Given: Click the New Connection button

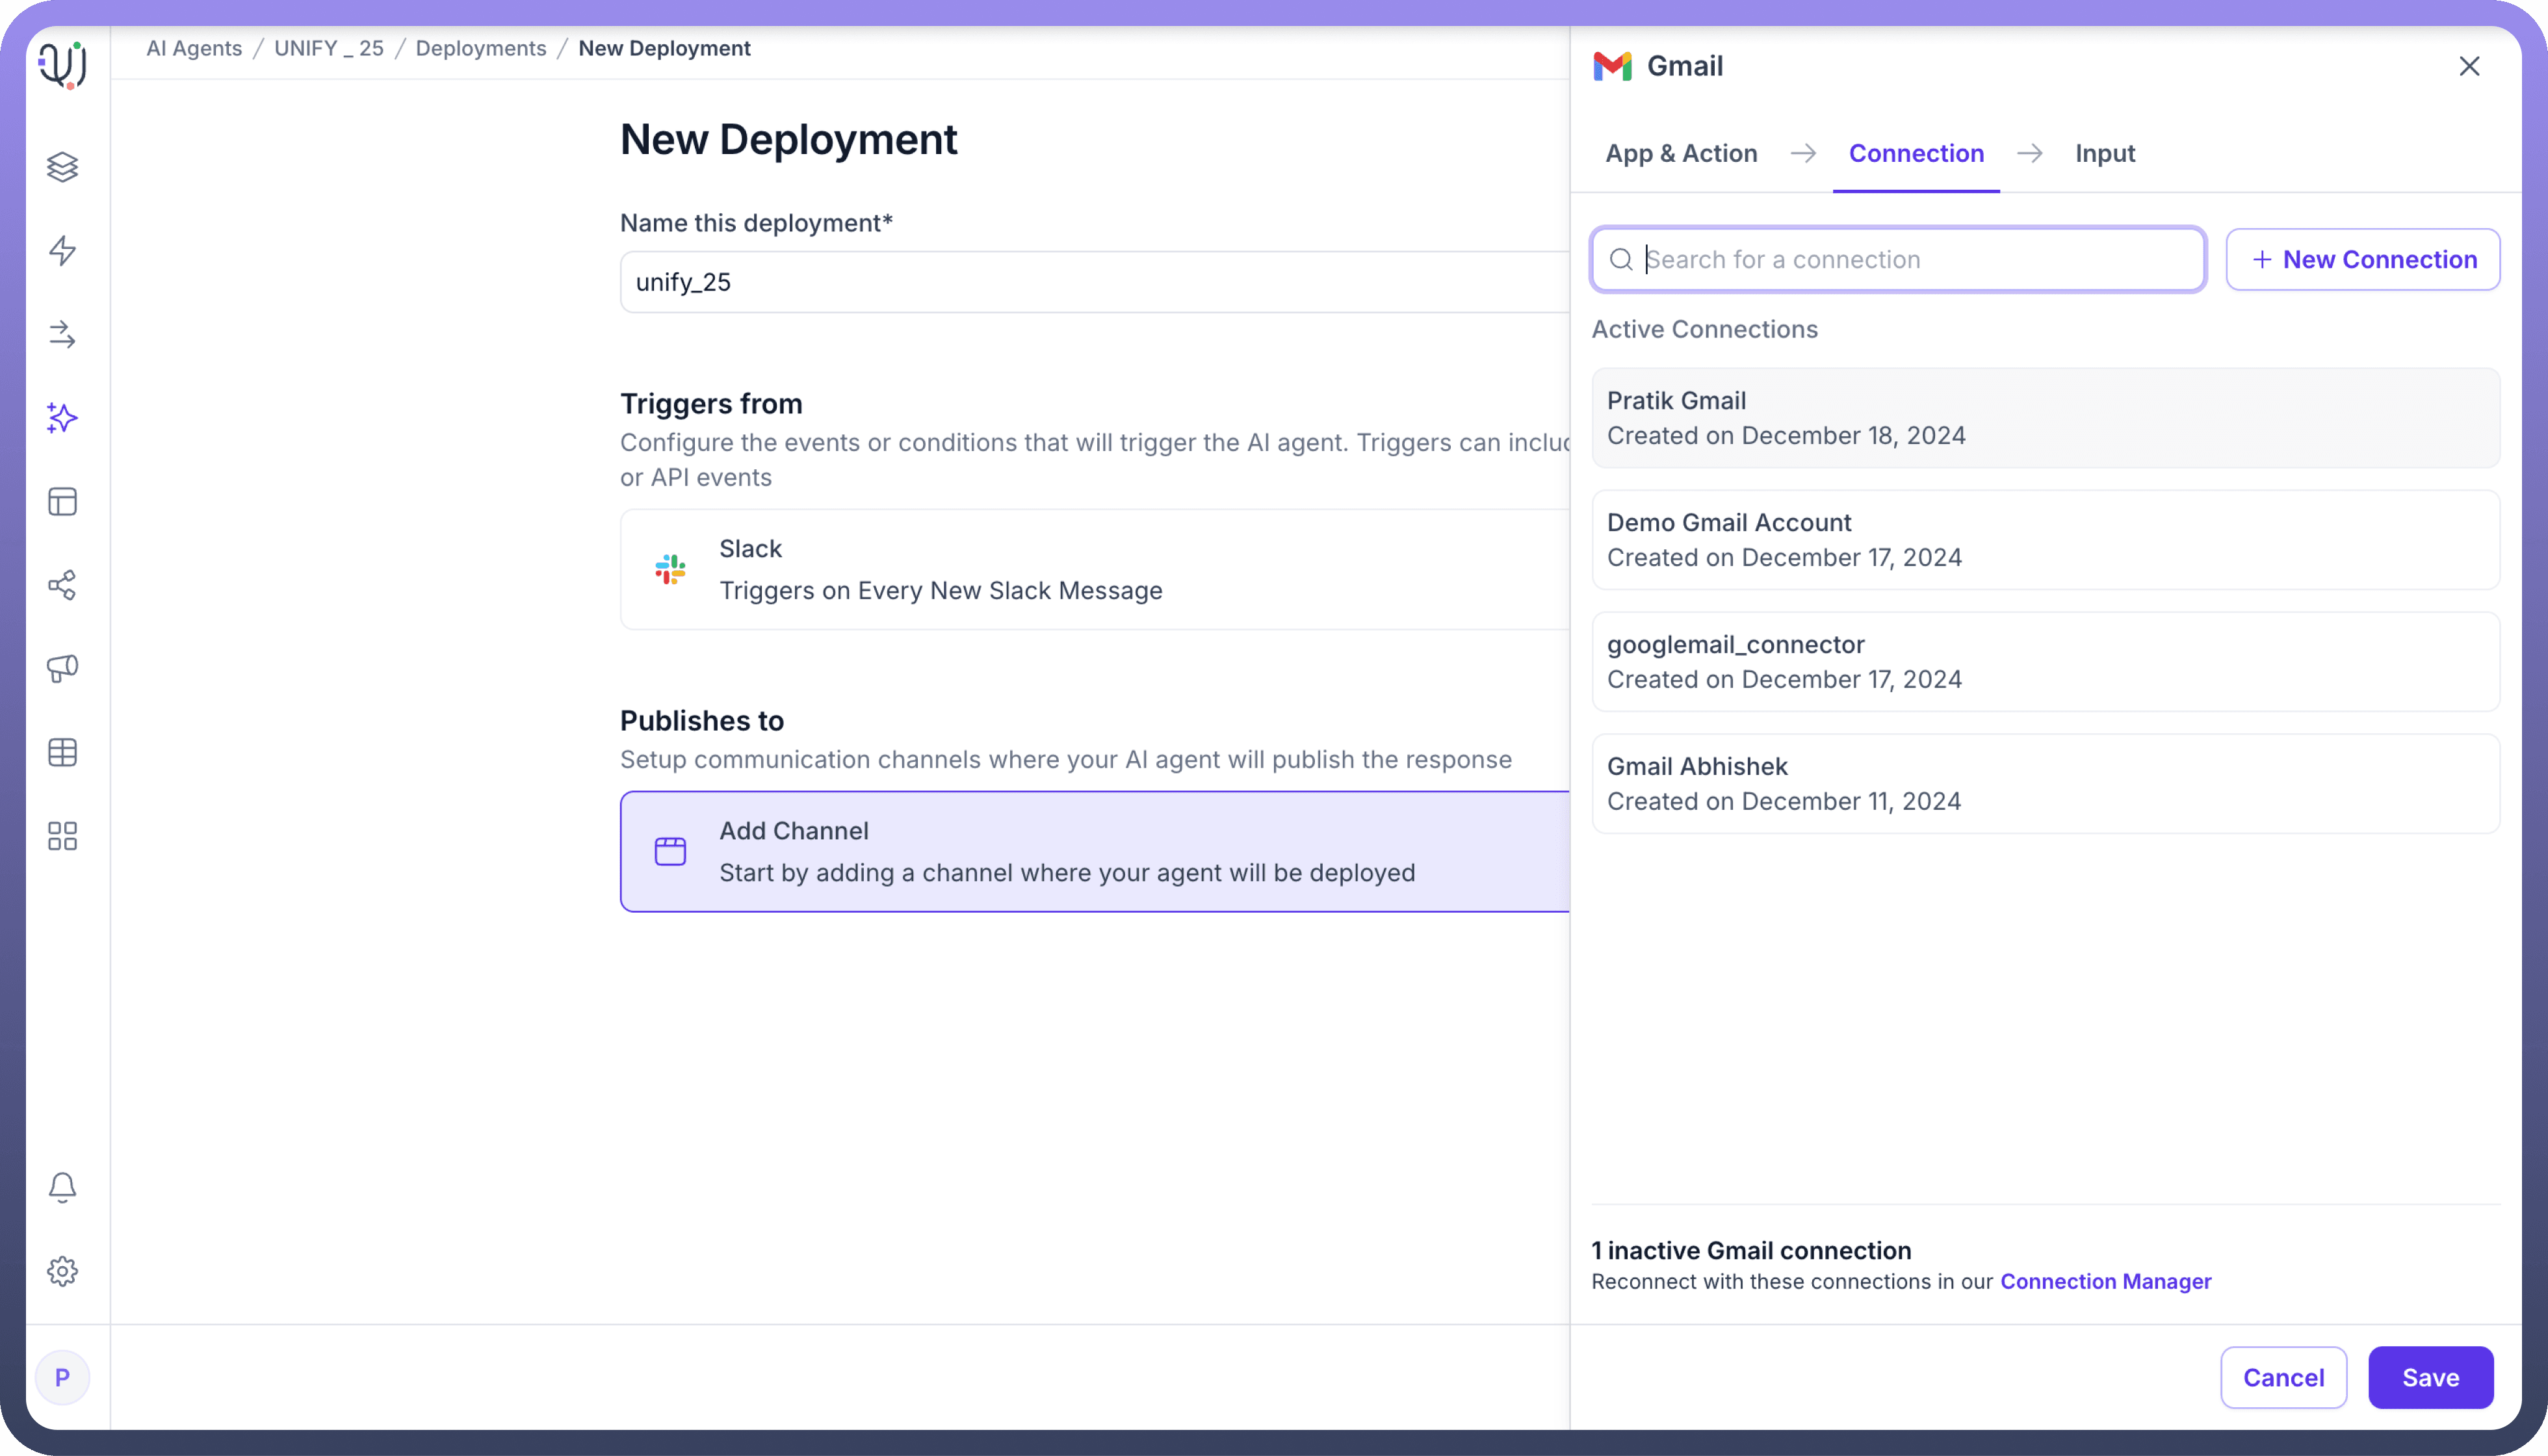Looking at the screenshot, I should tap(2362, 260).
